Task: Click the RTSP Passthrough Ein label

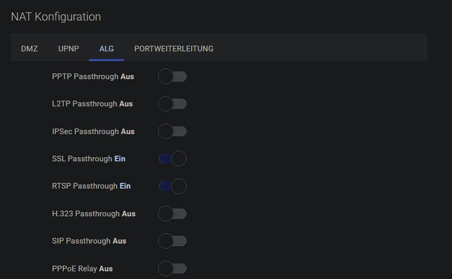Action: coord(91,186)
